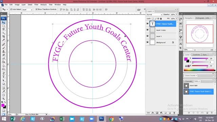Screen dimensions: 217x122
Task: Select the Zoom tool in the toolbox
Action: click(4, 99)
